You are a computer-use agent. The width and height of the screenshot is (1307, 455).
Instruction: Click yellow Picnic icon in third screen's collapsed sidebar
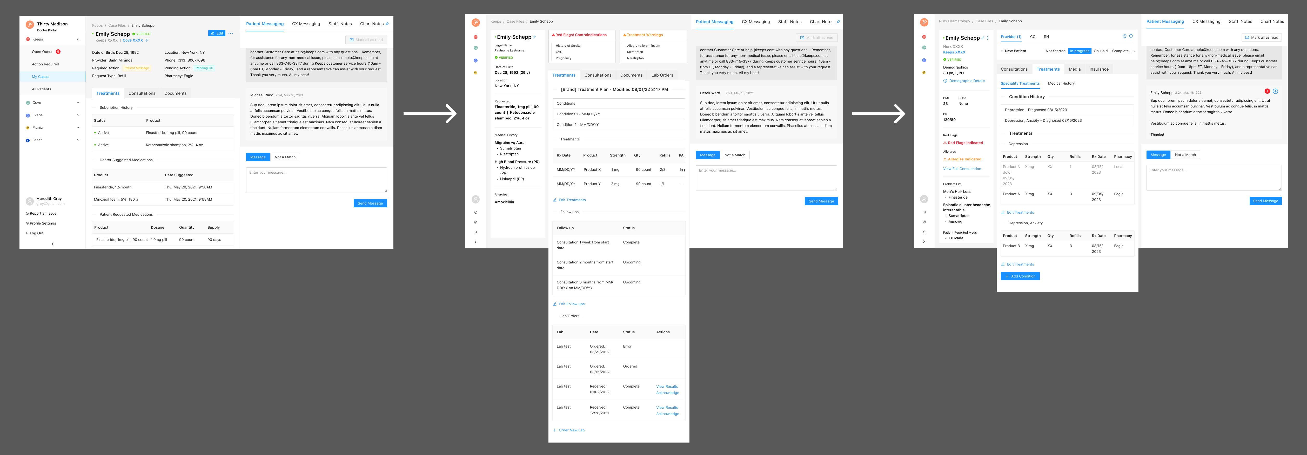click(924, 72)
